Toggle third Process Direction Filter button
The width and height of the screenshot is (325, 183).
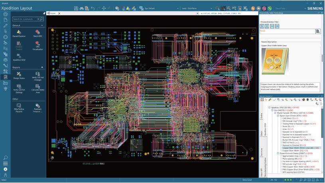pos(272,26)
